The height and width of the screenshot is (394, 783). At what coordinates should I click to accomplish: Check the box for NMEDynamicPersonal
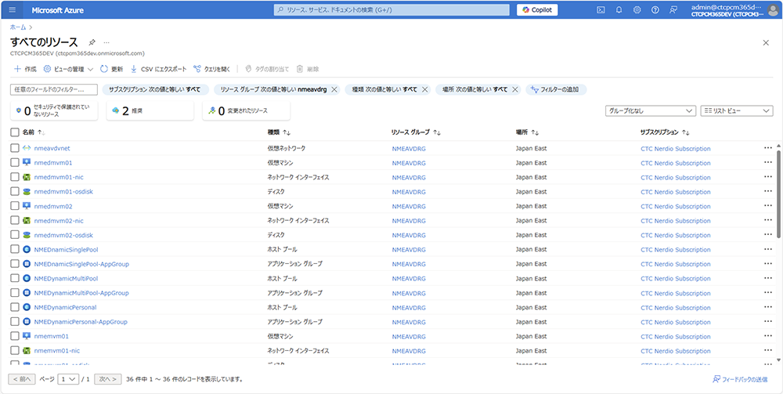point(14,307)
